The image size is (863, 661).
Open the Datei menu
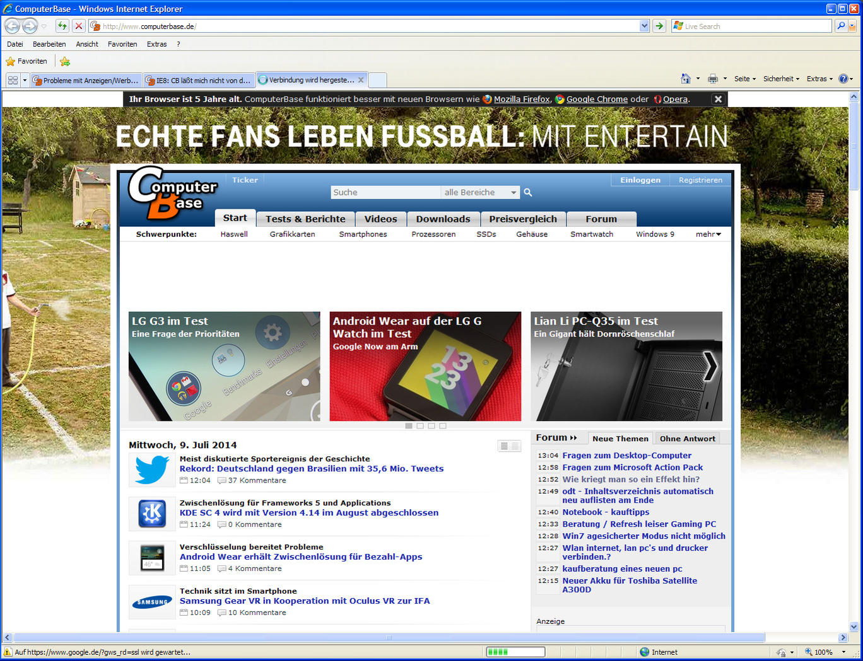tap(15, 44)
